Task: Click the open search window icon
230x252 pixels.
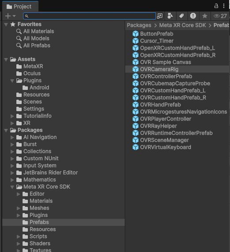Action: [160, 16]
